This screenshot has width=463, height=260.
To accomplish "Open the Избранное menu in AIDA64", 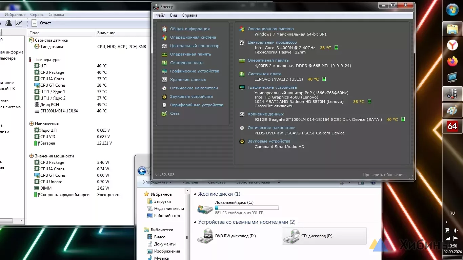I will (15, 15).
